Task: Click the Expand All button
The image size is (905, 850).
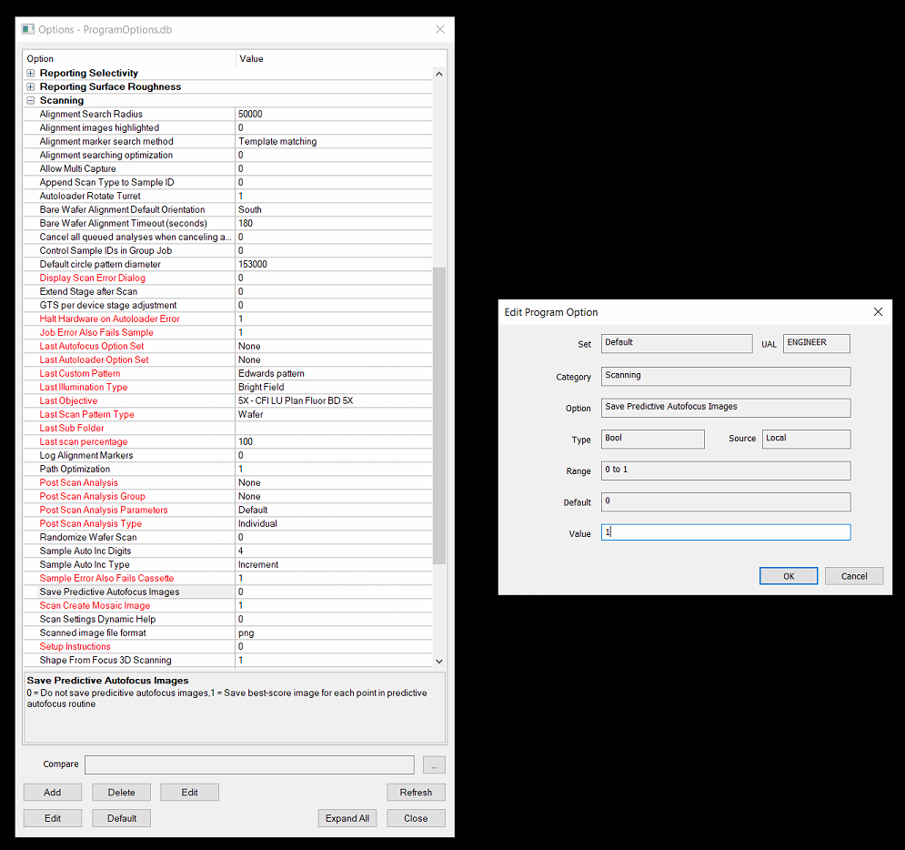Action: click(347, 818)
